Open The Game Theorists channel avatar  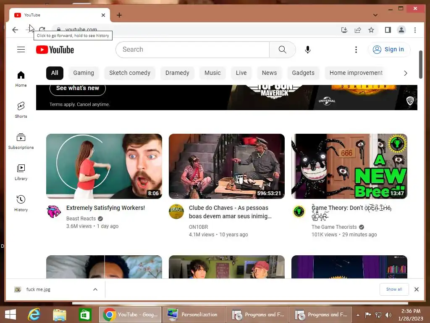pyautogui.click(x=299, y=212)
